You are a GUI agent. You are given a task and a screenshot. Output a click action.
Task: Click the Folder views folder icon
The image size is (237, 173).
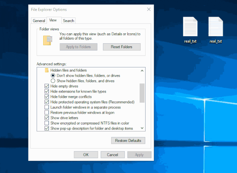(x=47, y=40)
